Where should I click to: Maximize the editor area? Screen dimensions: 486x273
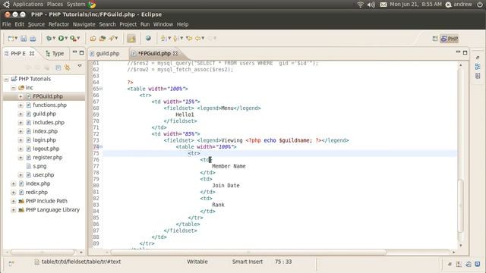(x=465, y=53)
